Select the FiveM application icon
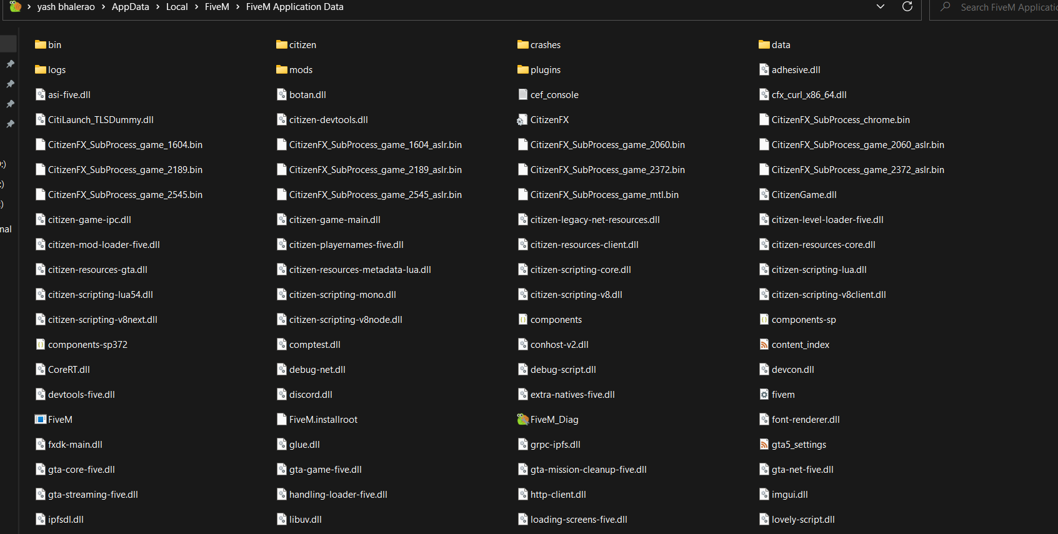 pos(41,419)
